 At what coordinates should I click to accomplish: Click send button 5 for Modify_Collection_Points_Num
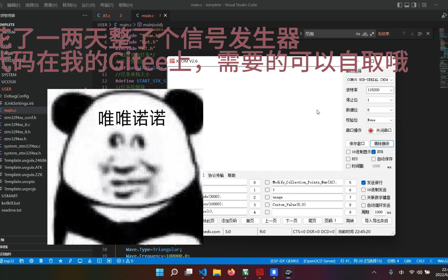click(x=350, y=183)
